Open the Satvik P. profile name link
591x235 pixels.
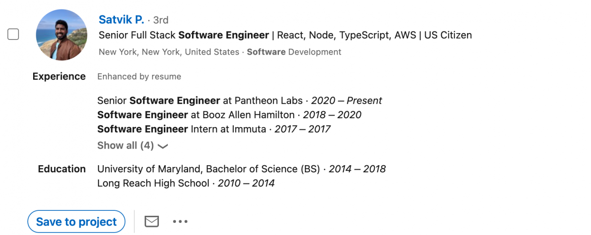coord(121,20)
